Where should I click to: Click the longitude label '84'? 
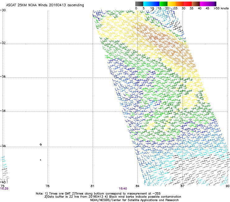137,186
